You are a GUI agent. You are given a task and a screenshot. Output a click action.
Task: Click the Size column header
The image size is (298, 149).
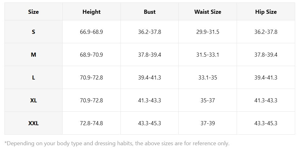[33, 12]
